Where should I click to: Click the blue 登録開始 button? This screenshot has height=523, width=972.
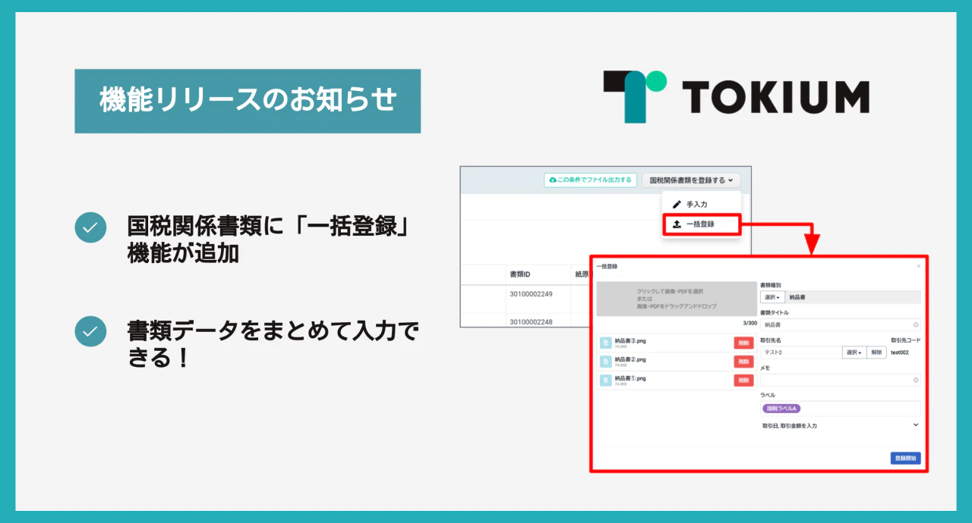[905, 458]
